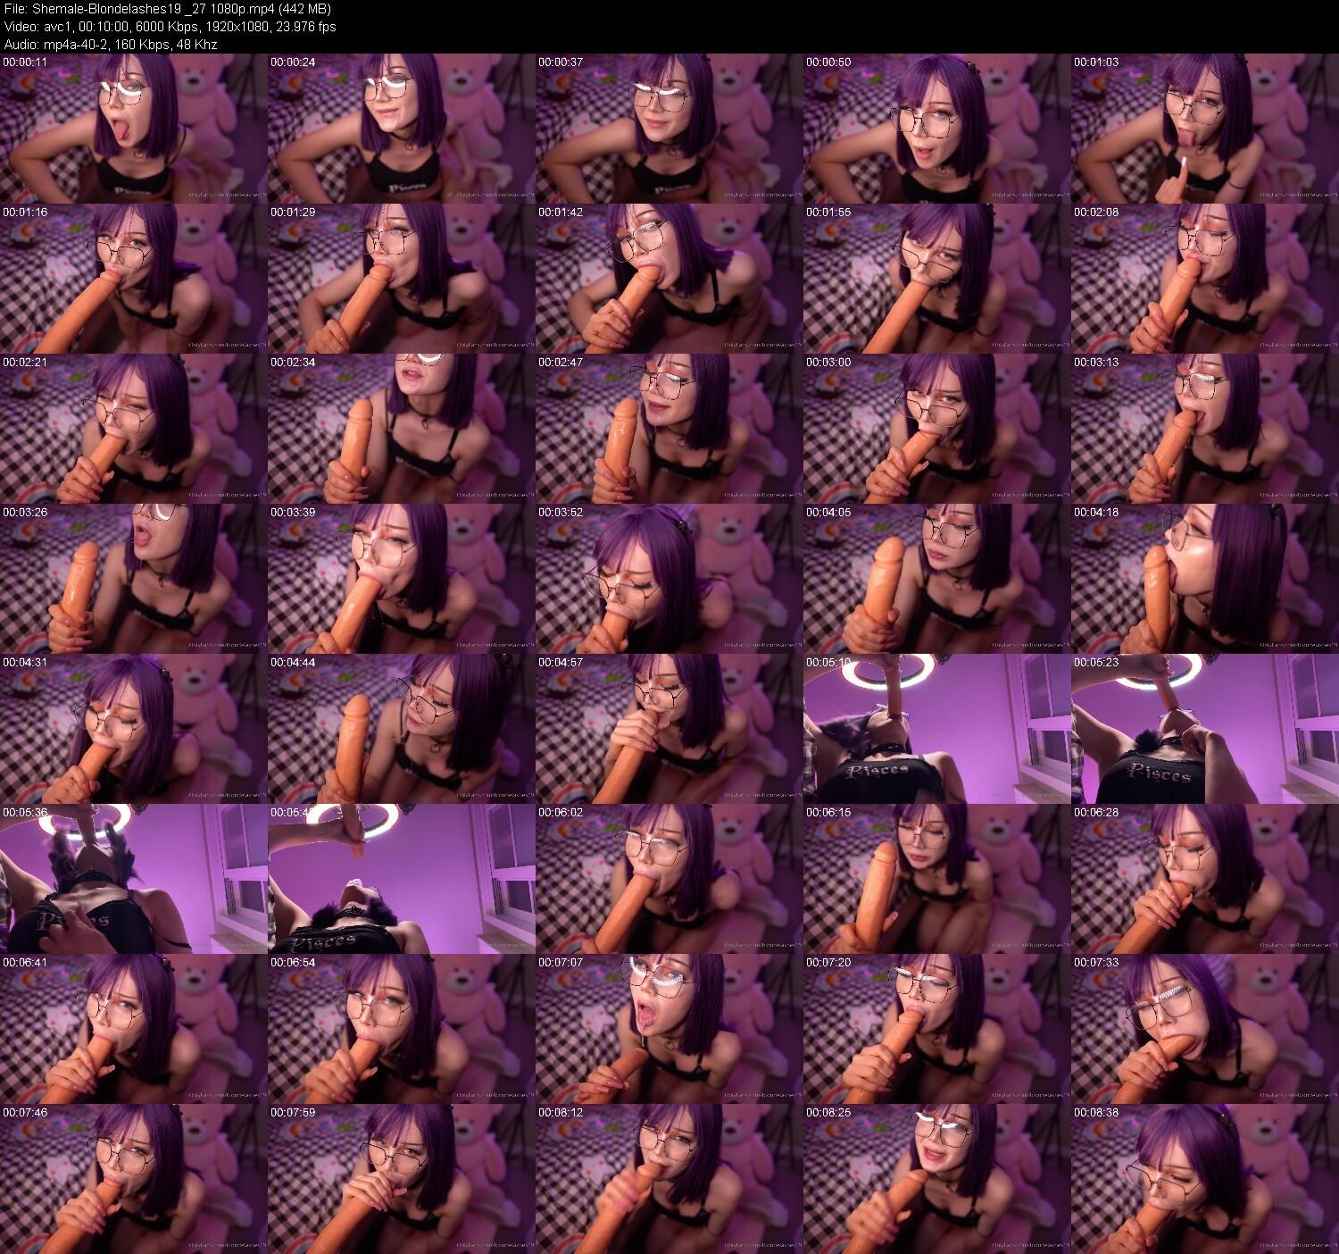Open the frame at timestamp 00:00:37
Image resolution: width=1339 pixels, height=1254 pixels.
pyautogui.click(x=669, y=129)
